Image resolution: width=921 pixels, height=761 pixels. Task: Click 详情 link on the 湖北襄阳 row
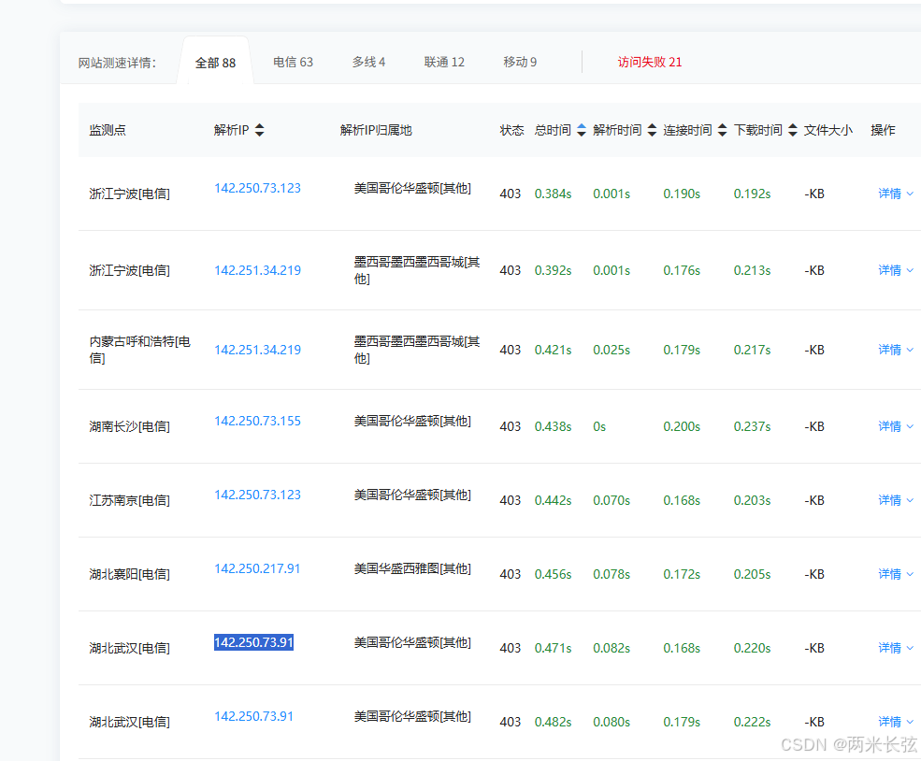tap(889, 574)
